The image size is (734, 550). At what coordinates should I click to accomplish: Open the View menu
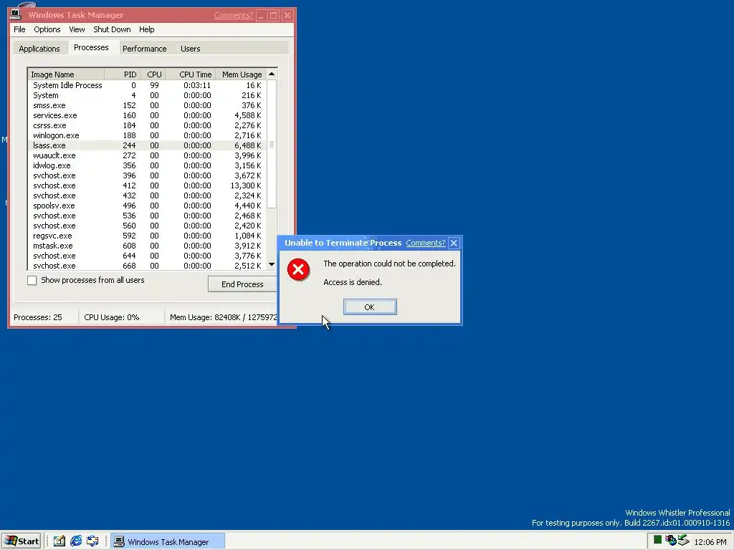pos(77,29)
